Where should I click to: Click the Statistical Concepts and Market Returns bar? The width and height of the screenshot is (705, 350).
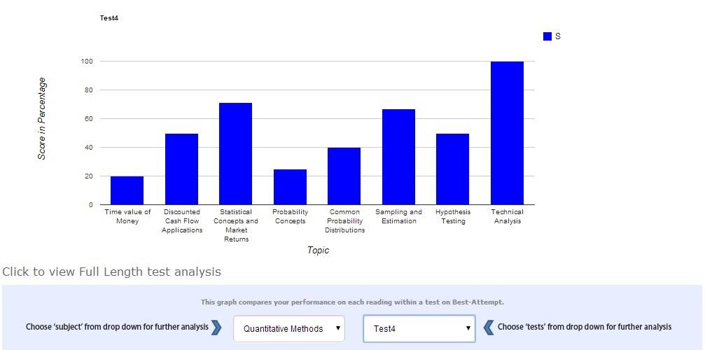[236, 154]
